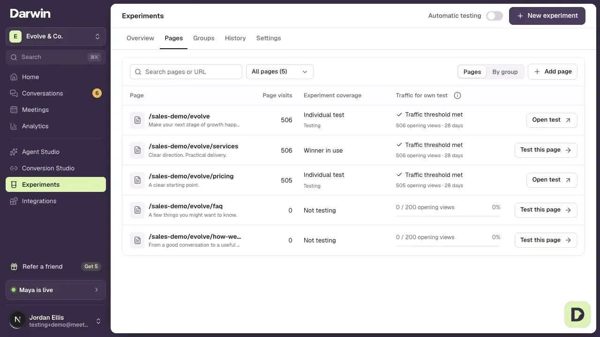Open the Settings tab
The height and width of the screenshot is (337, 600).
point(269,38)
